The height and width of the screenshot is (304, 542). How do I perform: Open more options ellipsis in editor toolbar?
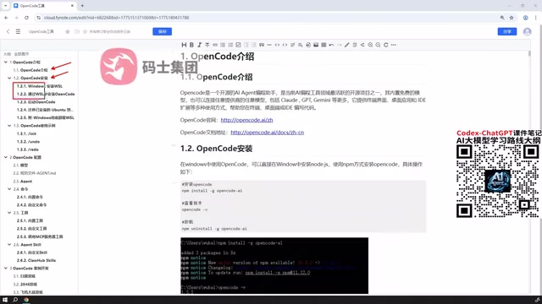tap(394, 45)
